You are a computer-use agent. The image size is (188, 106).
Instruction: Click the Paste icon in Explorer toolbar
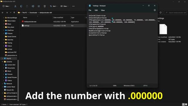(x=27, y=6)
